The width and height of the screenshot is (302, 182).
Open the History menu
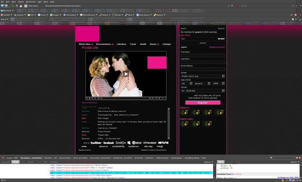[21, 2]
